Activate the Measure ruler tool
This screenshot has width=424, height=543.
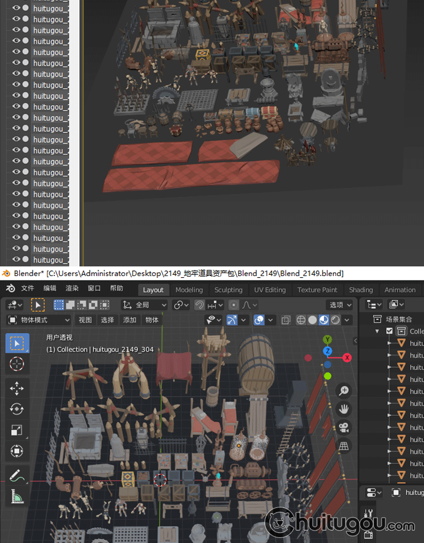click(x=17, y=497)
